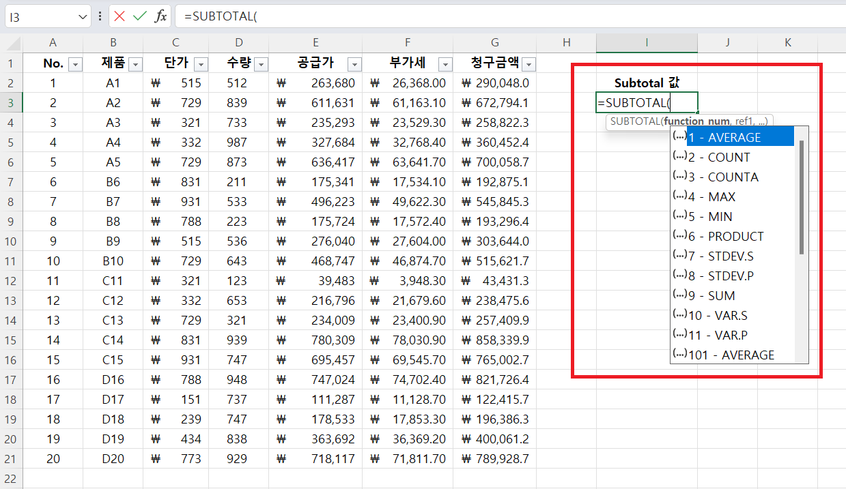Choose 2 - COUNT from function list
The image size is (846, 489).
tap(733, 157)
